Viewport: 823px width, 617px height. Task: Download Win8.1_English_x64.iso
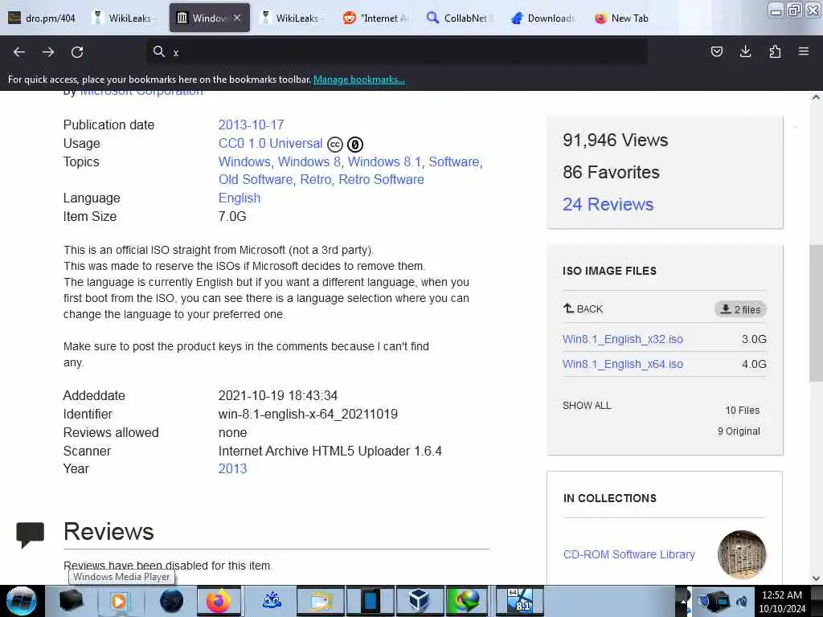click(x=623, y=364)
